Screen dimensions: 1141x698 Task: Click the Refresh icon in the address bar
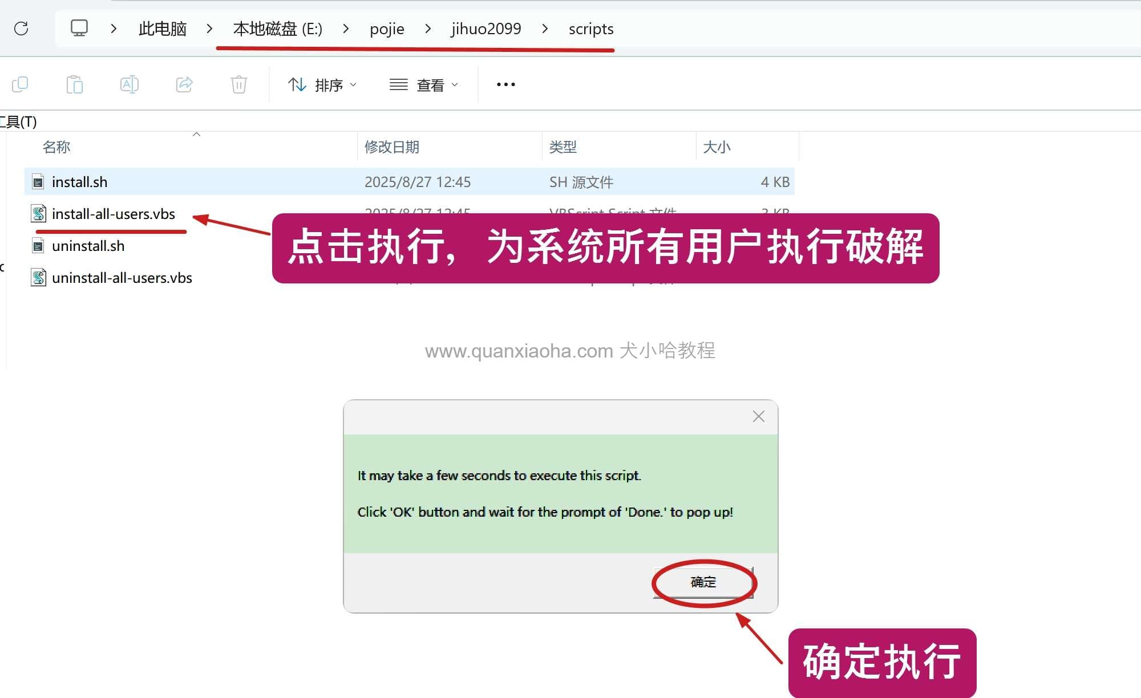(x=22, y=29)
